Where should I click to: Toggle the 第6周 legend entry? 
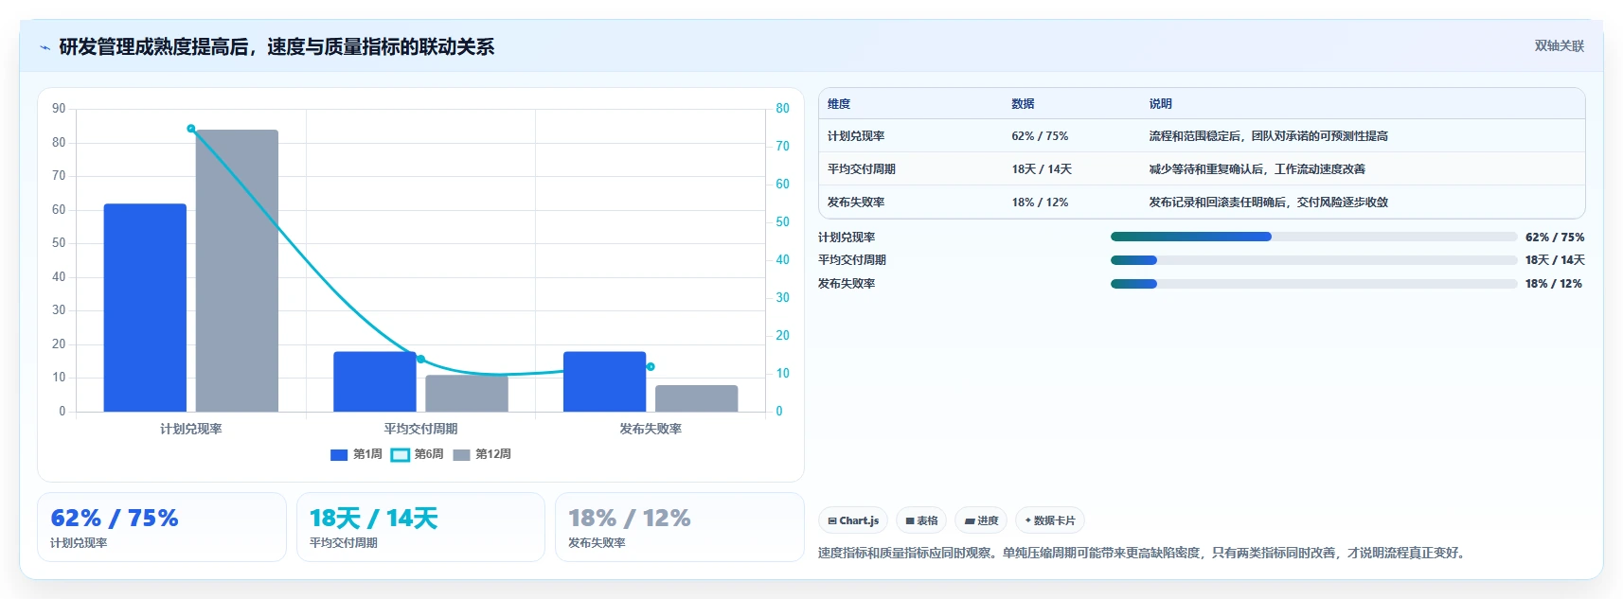pos(417,454)
